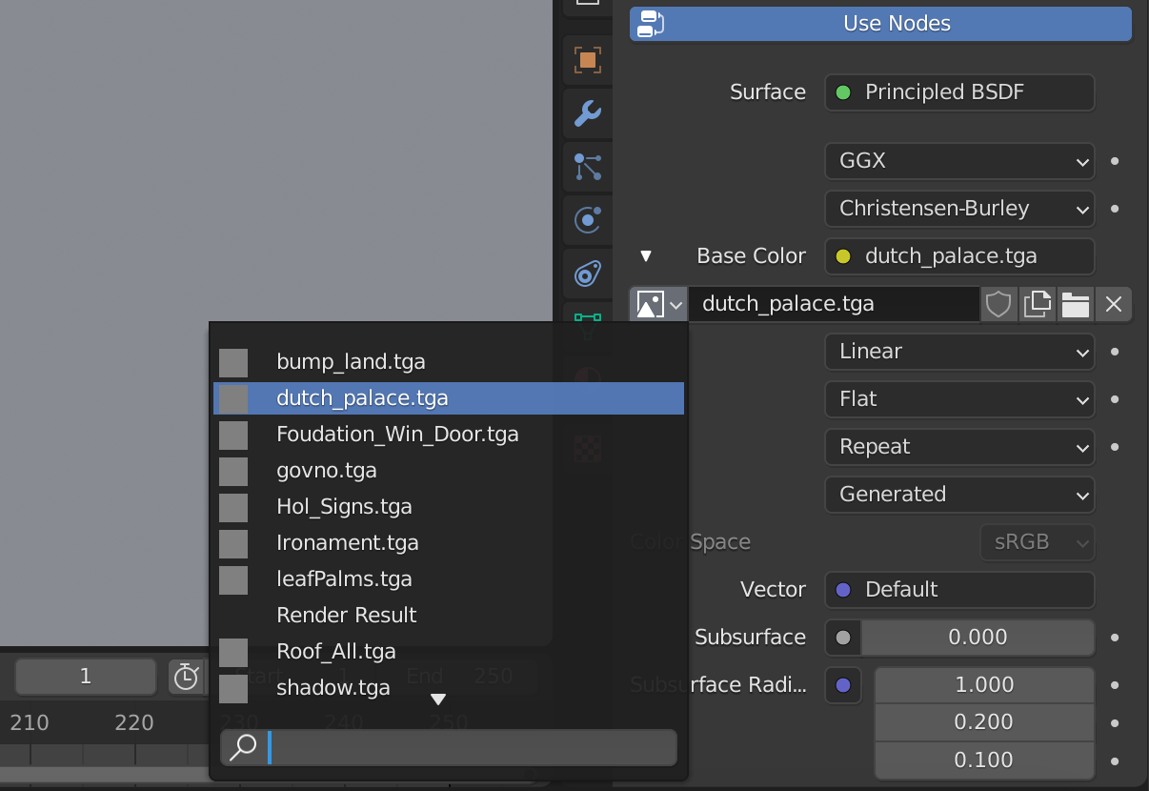Click the Principled BSDF surface button
1149x791 pixels.
click(x=959, y=92)
